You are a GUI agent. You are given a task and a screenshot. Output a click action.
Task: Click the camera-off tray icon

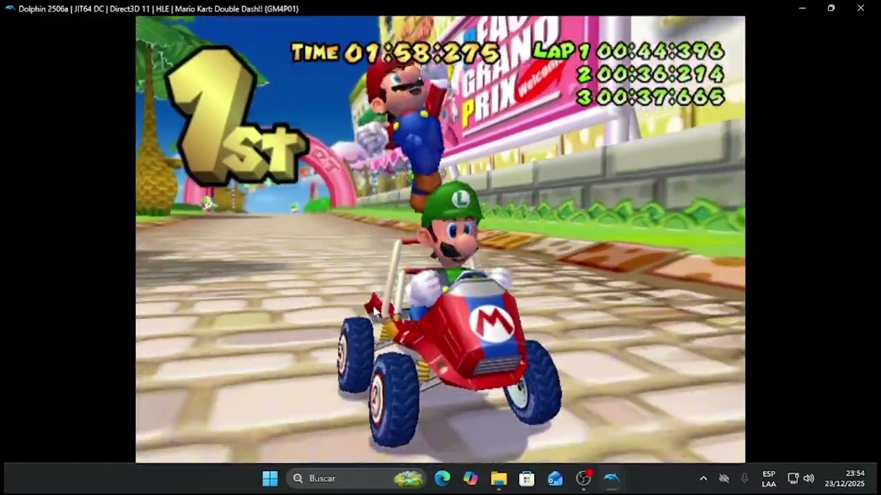click(x=724, y=478)
